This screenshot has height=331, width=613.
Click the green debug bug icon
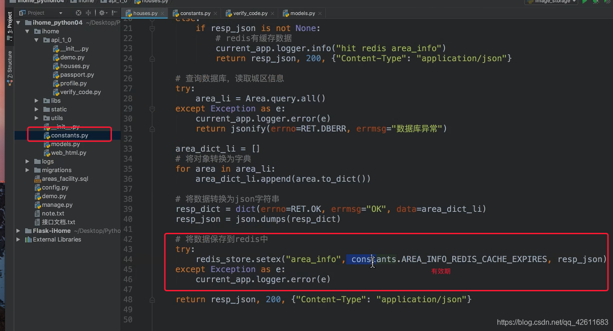[596, 2]
